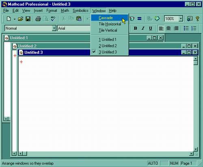Toggle Italic formatting
Image resolution: width=203 pixels, height=167 pixels.
[143, 28]
